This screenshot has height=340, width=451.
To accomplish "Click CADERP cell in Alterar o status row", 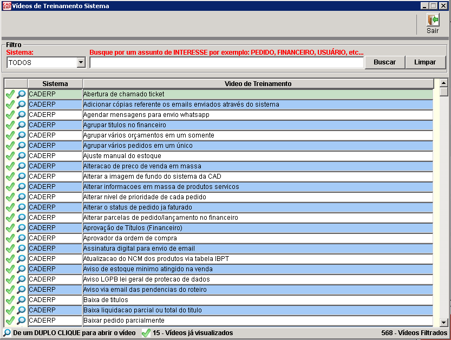I will (x=55, y=207).
